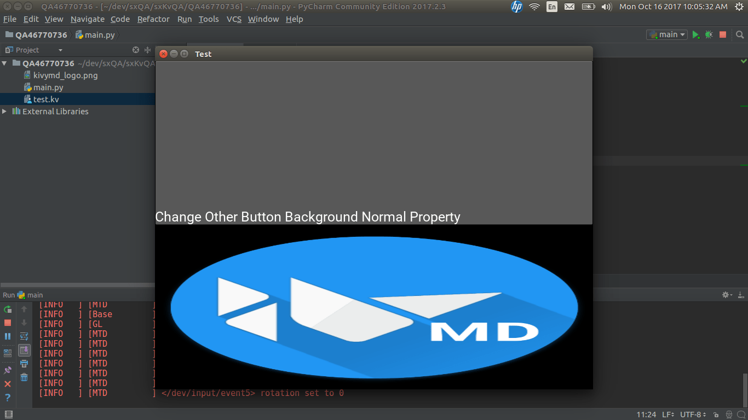Toggle the writable lock in the status bar
Viewport: 748px width, 420px height.
tap(716, 414)
